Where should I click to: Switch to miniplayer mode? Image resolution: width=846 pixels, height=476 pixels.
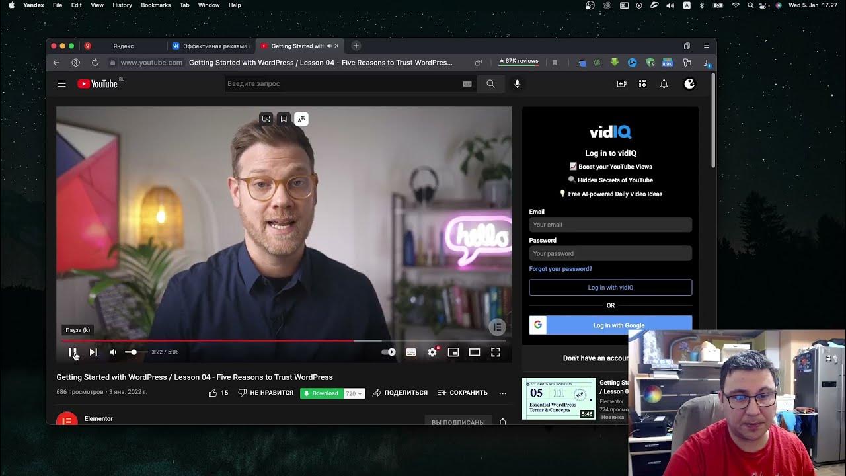pyautogui.click(x=453, y=352)
